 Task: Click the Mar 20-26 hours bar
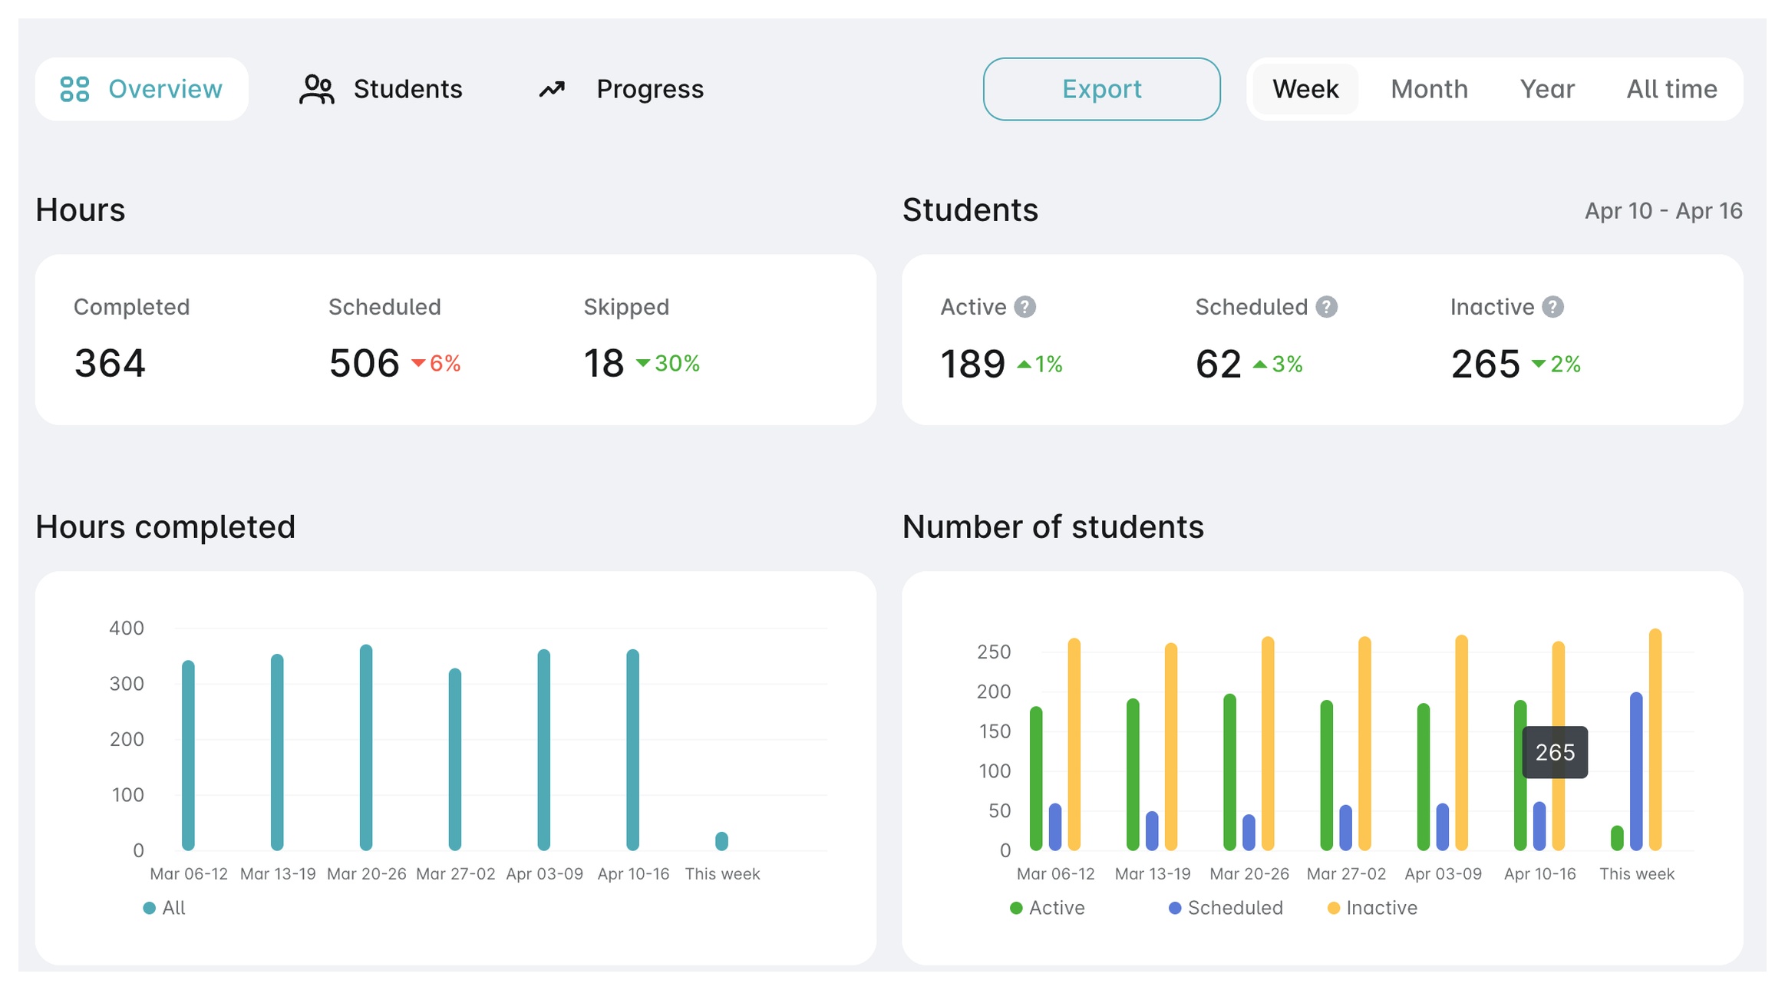(366, 747)
